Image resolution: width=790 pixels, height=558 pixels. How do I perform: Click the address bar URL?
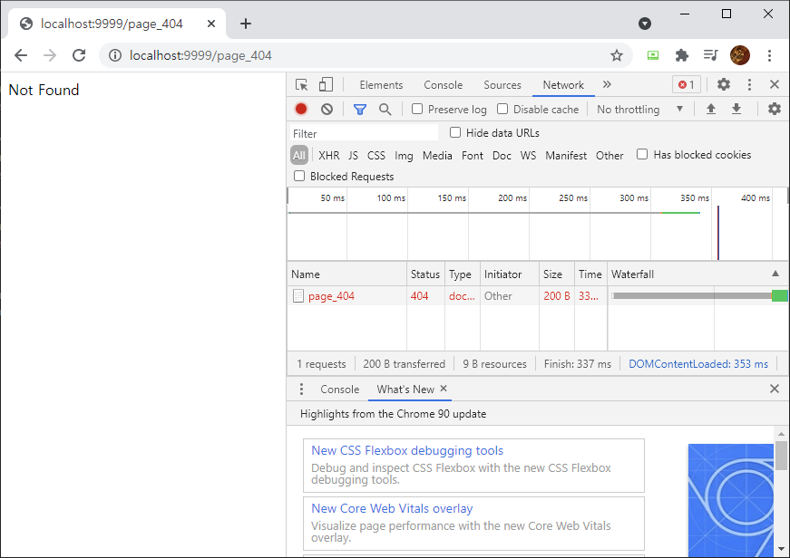point(200,55)
